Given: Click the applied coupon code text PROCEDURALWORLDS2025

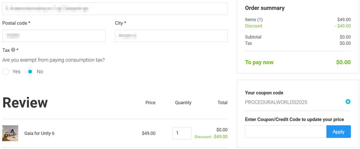Looking at the screenshot, I should tap(276, 102).
